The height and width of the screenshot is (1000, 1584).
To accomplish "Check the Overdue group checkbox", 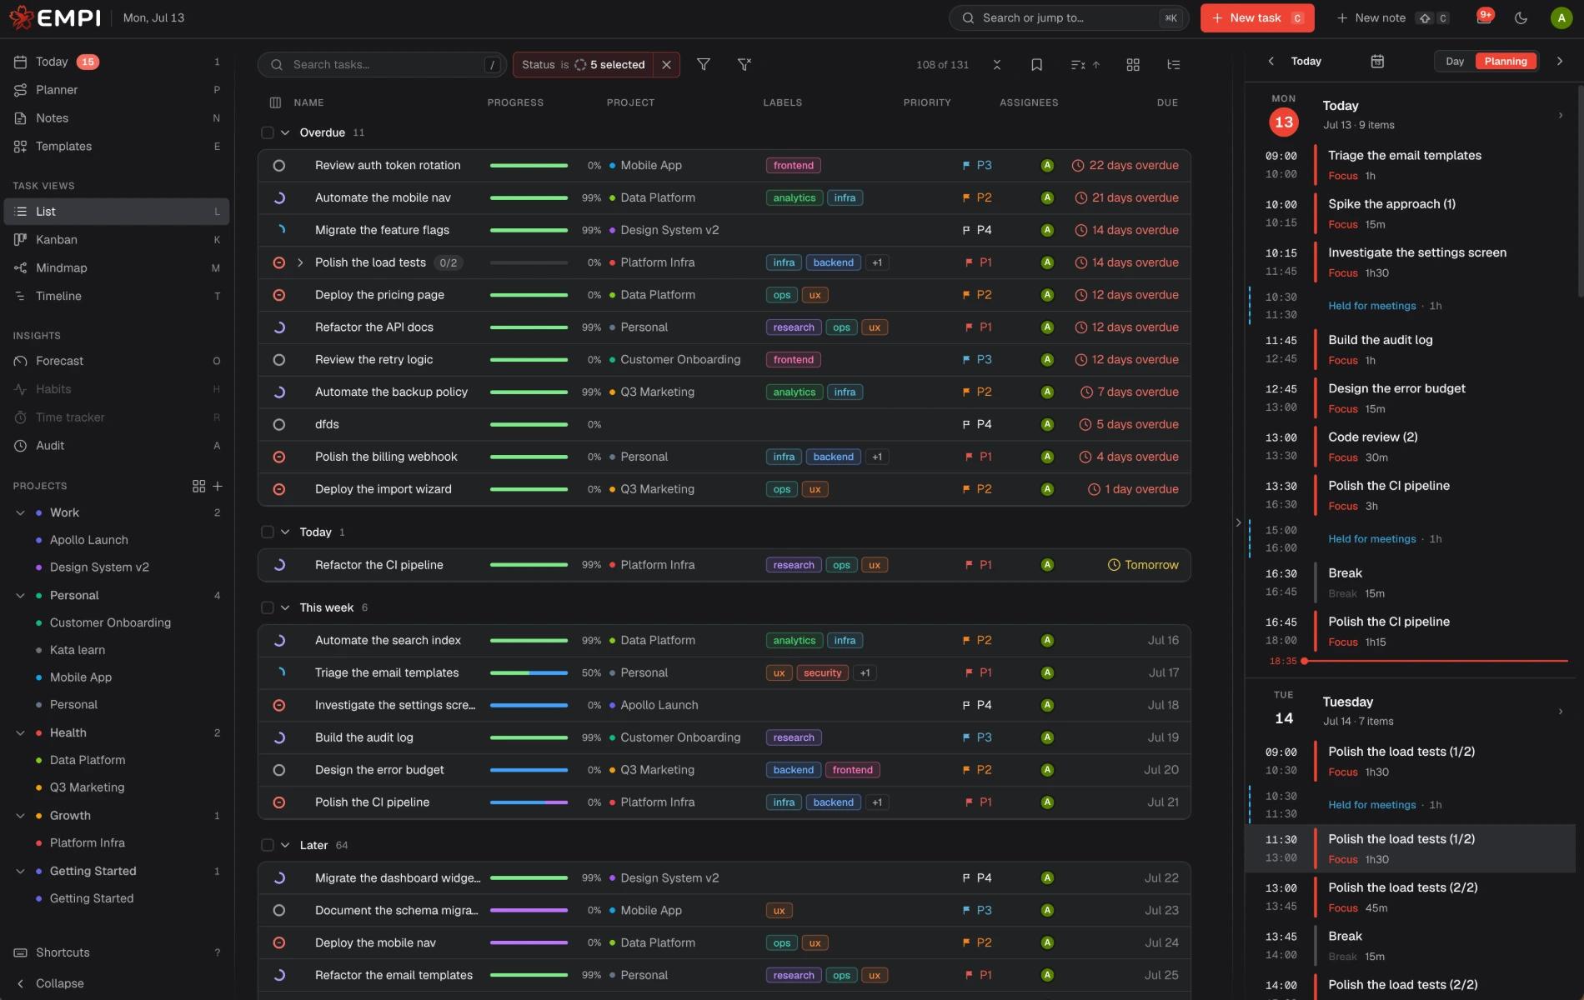I will 268,132.
